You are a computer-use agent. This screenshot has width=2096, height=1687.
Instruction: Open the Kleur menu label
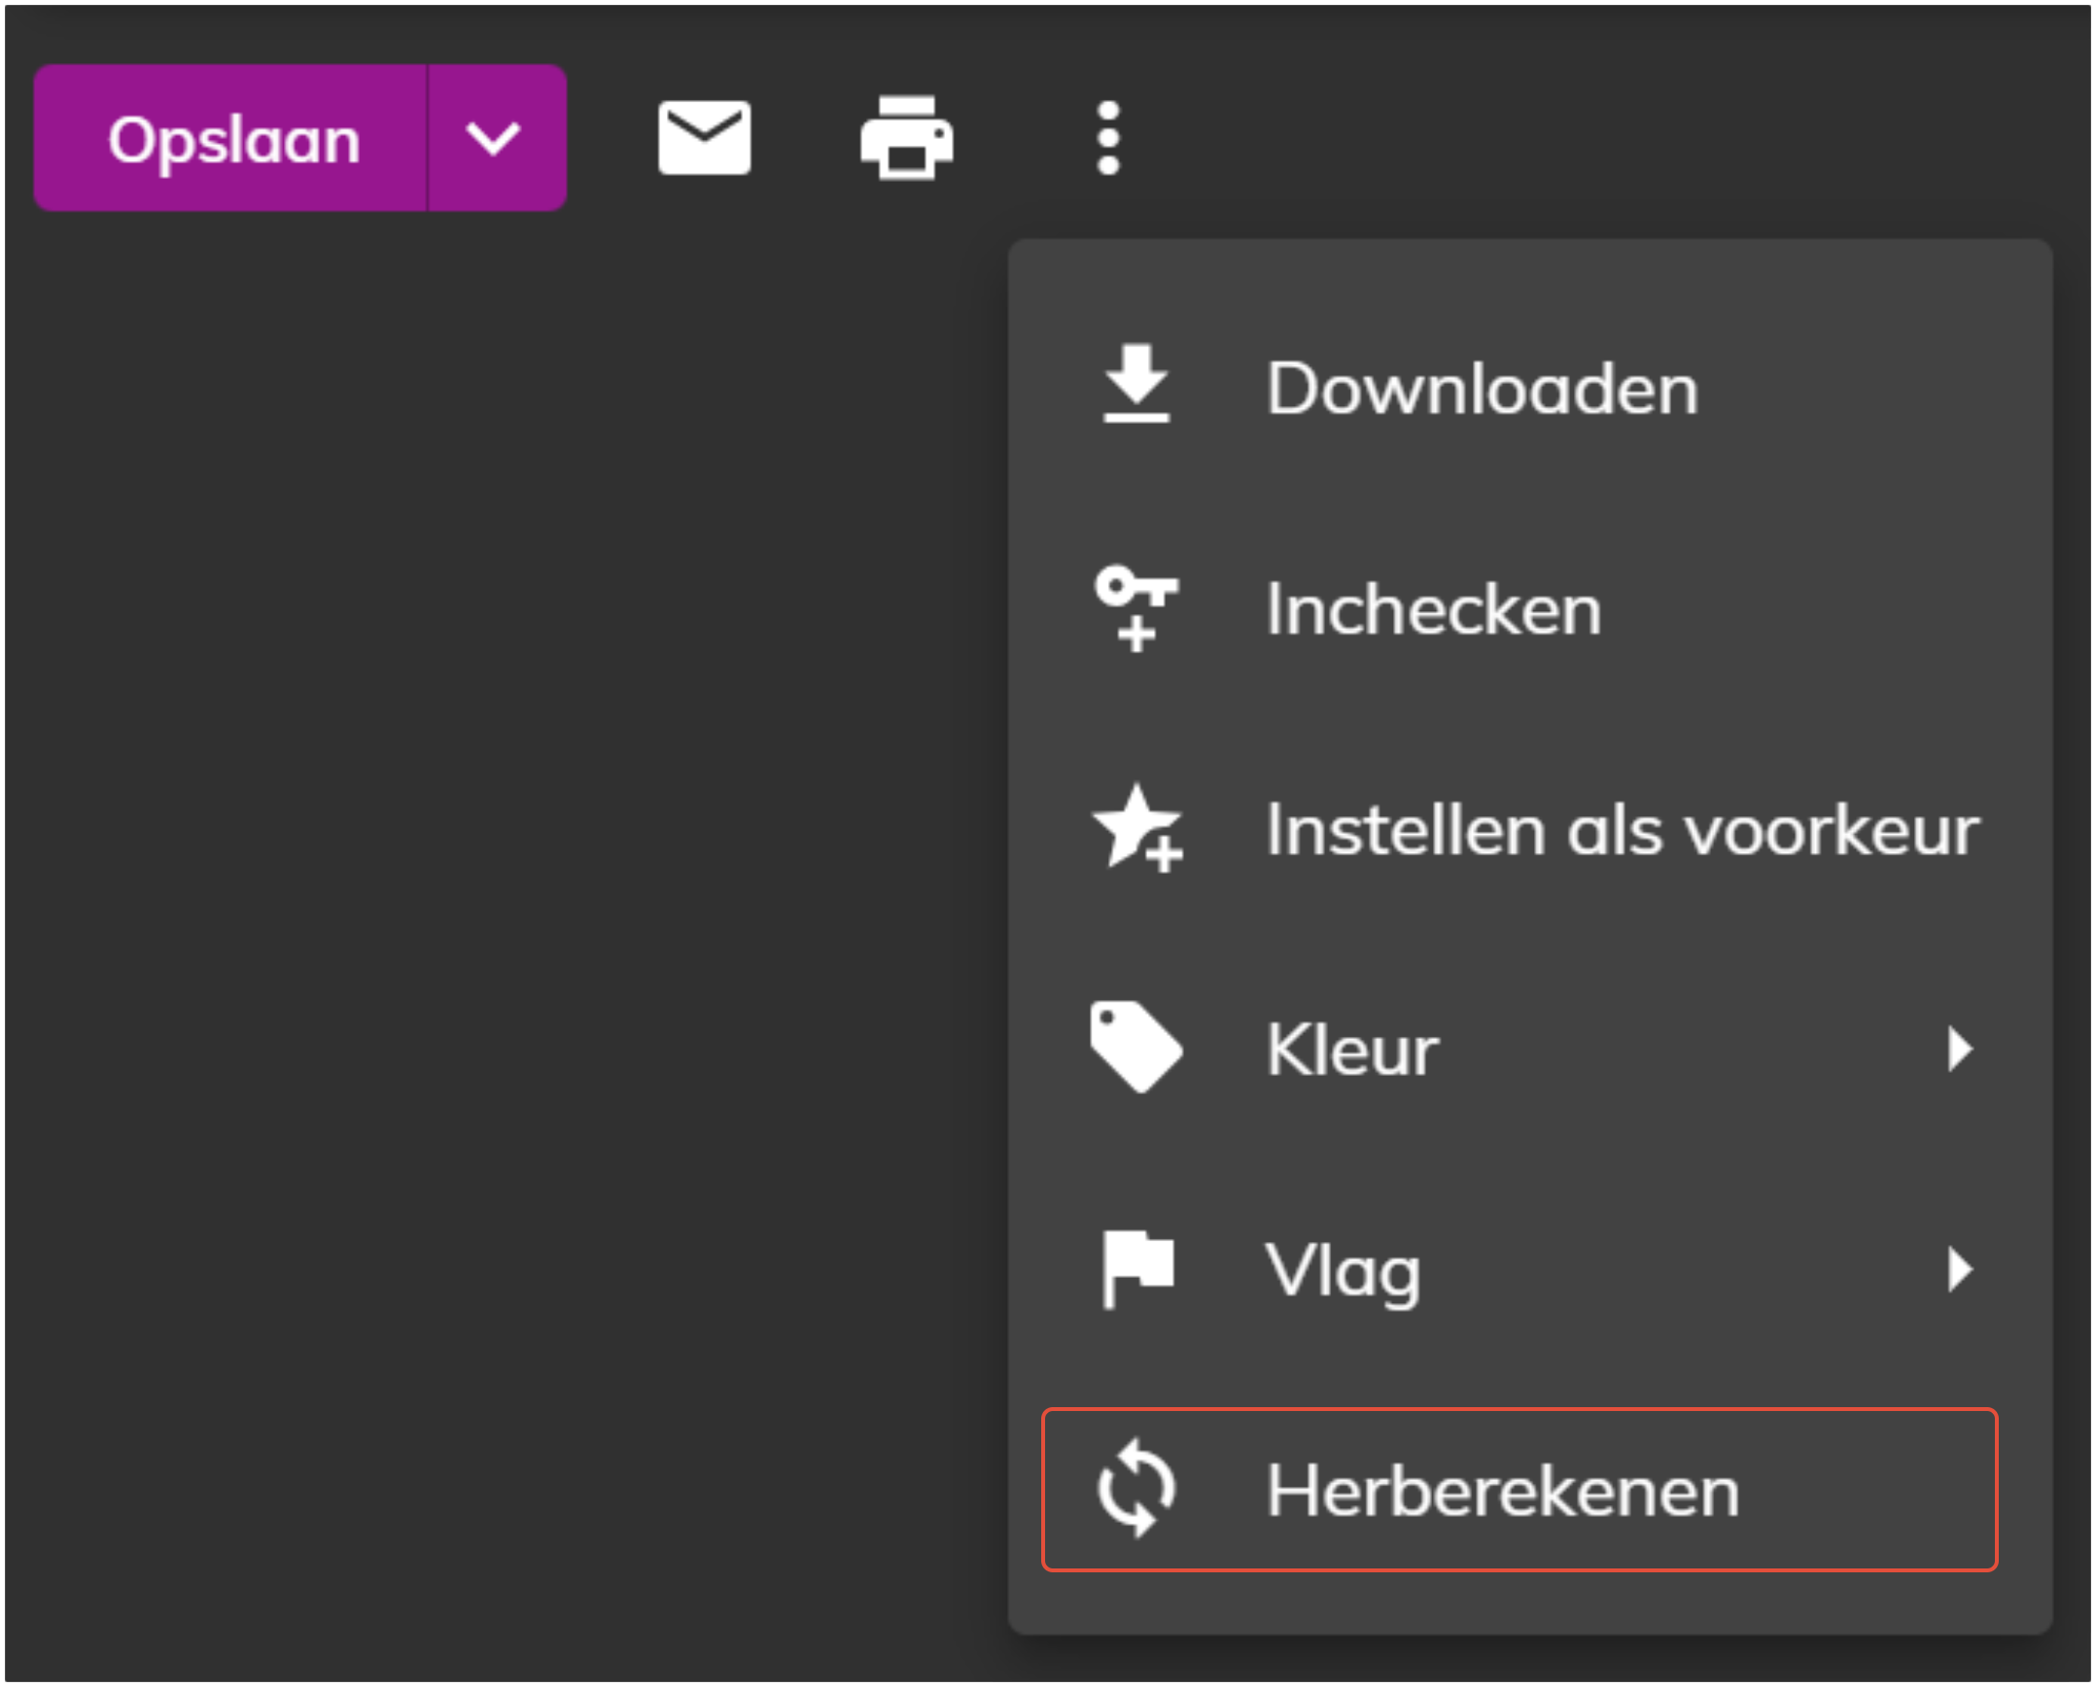click(1351, 1051)
